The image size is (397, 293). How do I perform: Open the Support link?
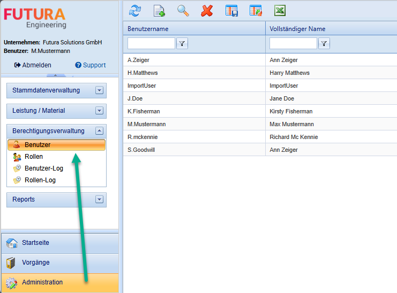pyautogui.click(x=91, y=65)
